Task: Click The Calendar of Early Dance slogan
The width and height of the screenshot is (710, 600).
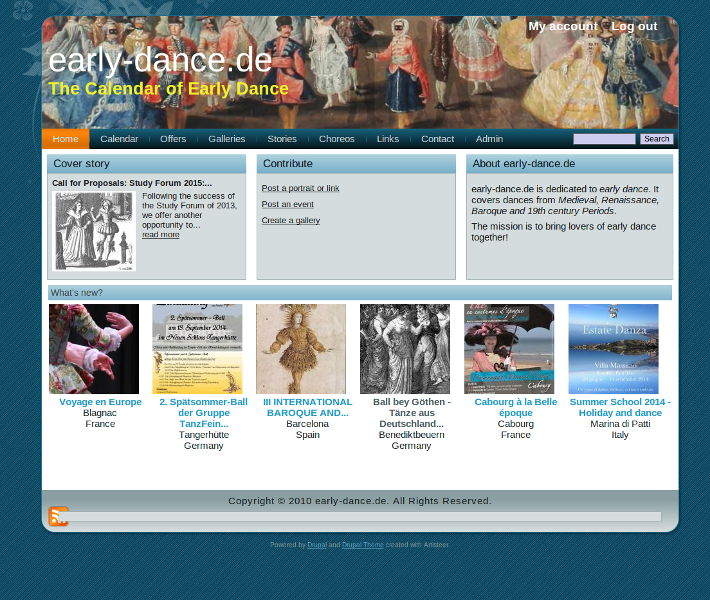Action: pos(168,89)
